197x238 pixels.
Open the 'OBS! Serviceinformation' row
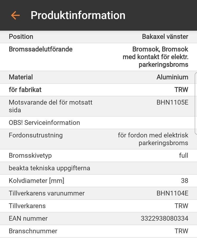click(x=44, y=123)
